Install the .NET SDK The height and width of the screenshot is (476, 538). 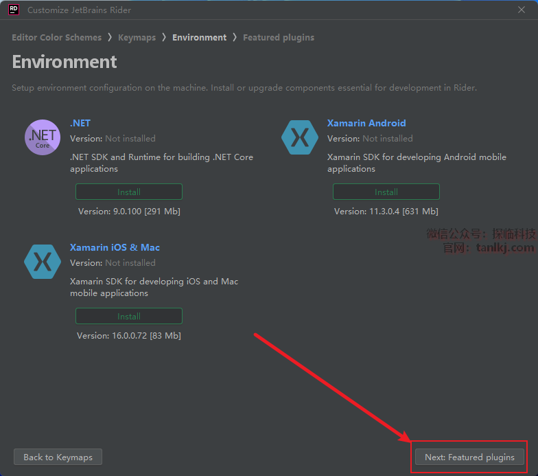[129, 192]
